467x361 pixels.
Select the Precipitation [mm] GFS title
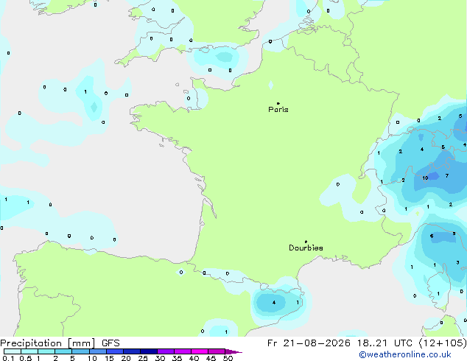pos(60,343)
